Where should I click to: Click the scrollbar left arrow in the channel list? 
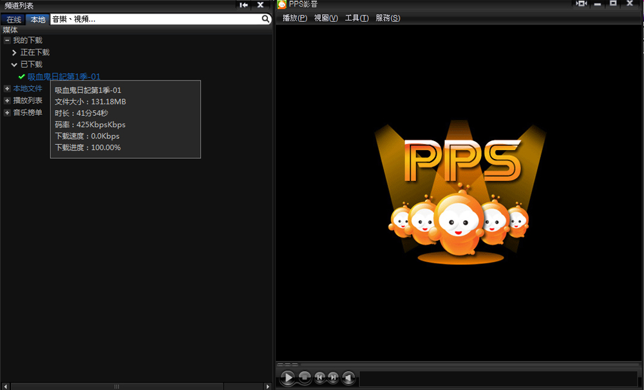pos(5,386)
